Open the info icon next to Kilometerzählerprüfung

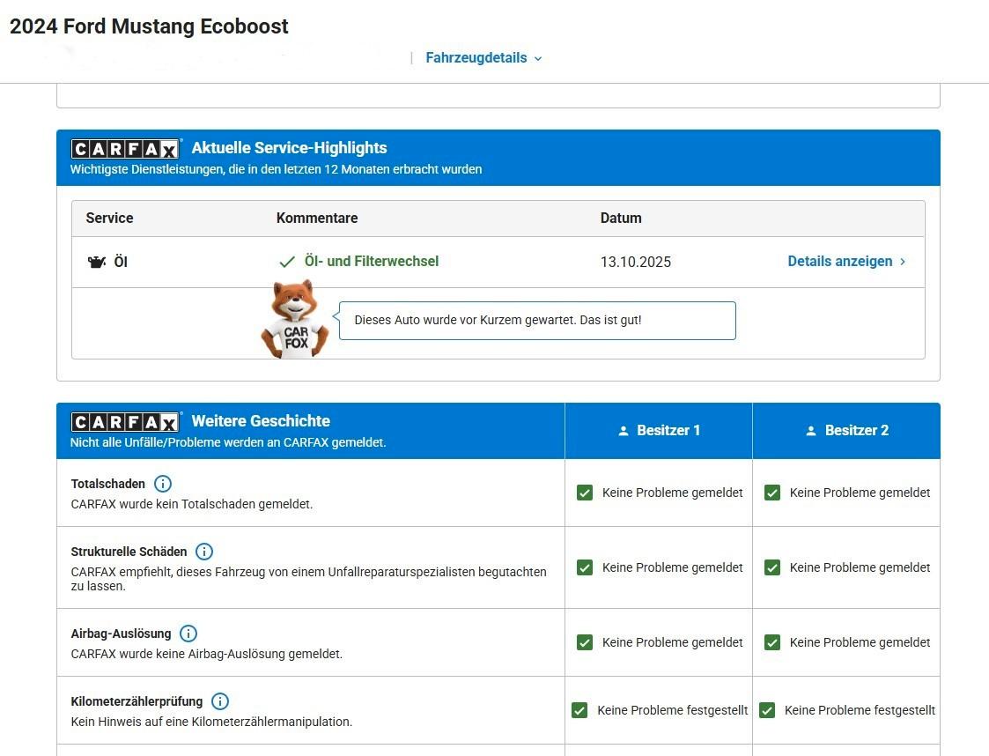(220, 701)
